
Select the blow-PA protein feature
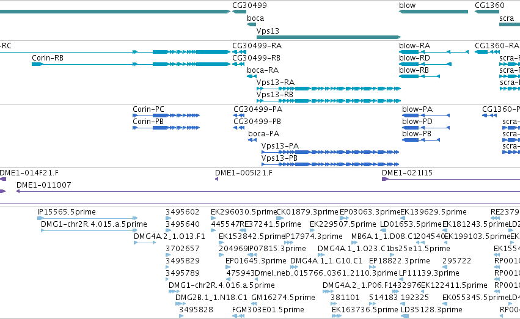coord(426,116)
